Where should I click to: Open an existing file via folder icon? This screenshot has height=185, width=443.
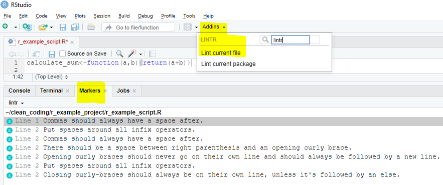tap(43, 27)
